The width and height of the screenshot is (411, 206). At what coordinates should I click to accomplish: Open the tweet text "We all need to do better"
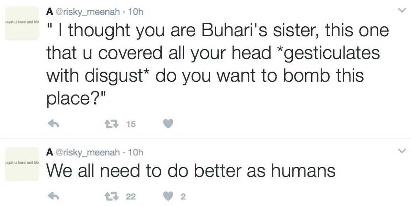click(191, 171)
